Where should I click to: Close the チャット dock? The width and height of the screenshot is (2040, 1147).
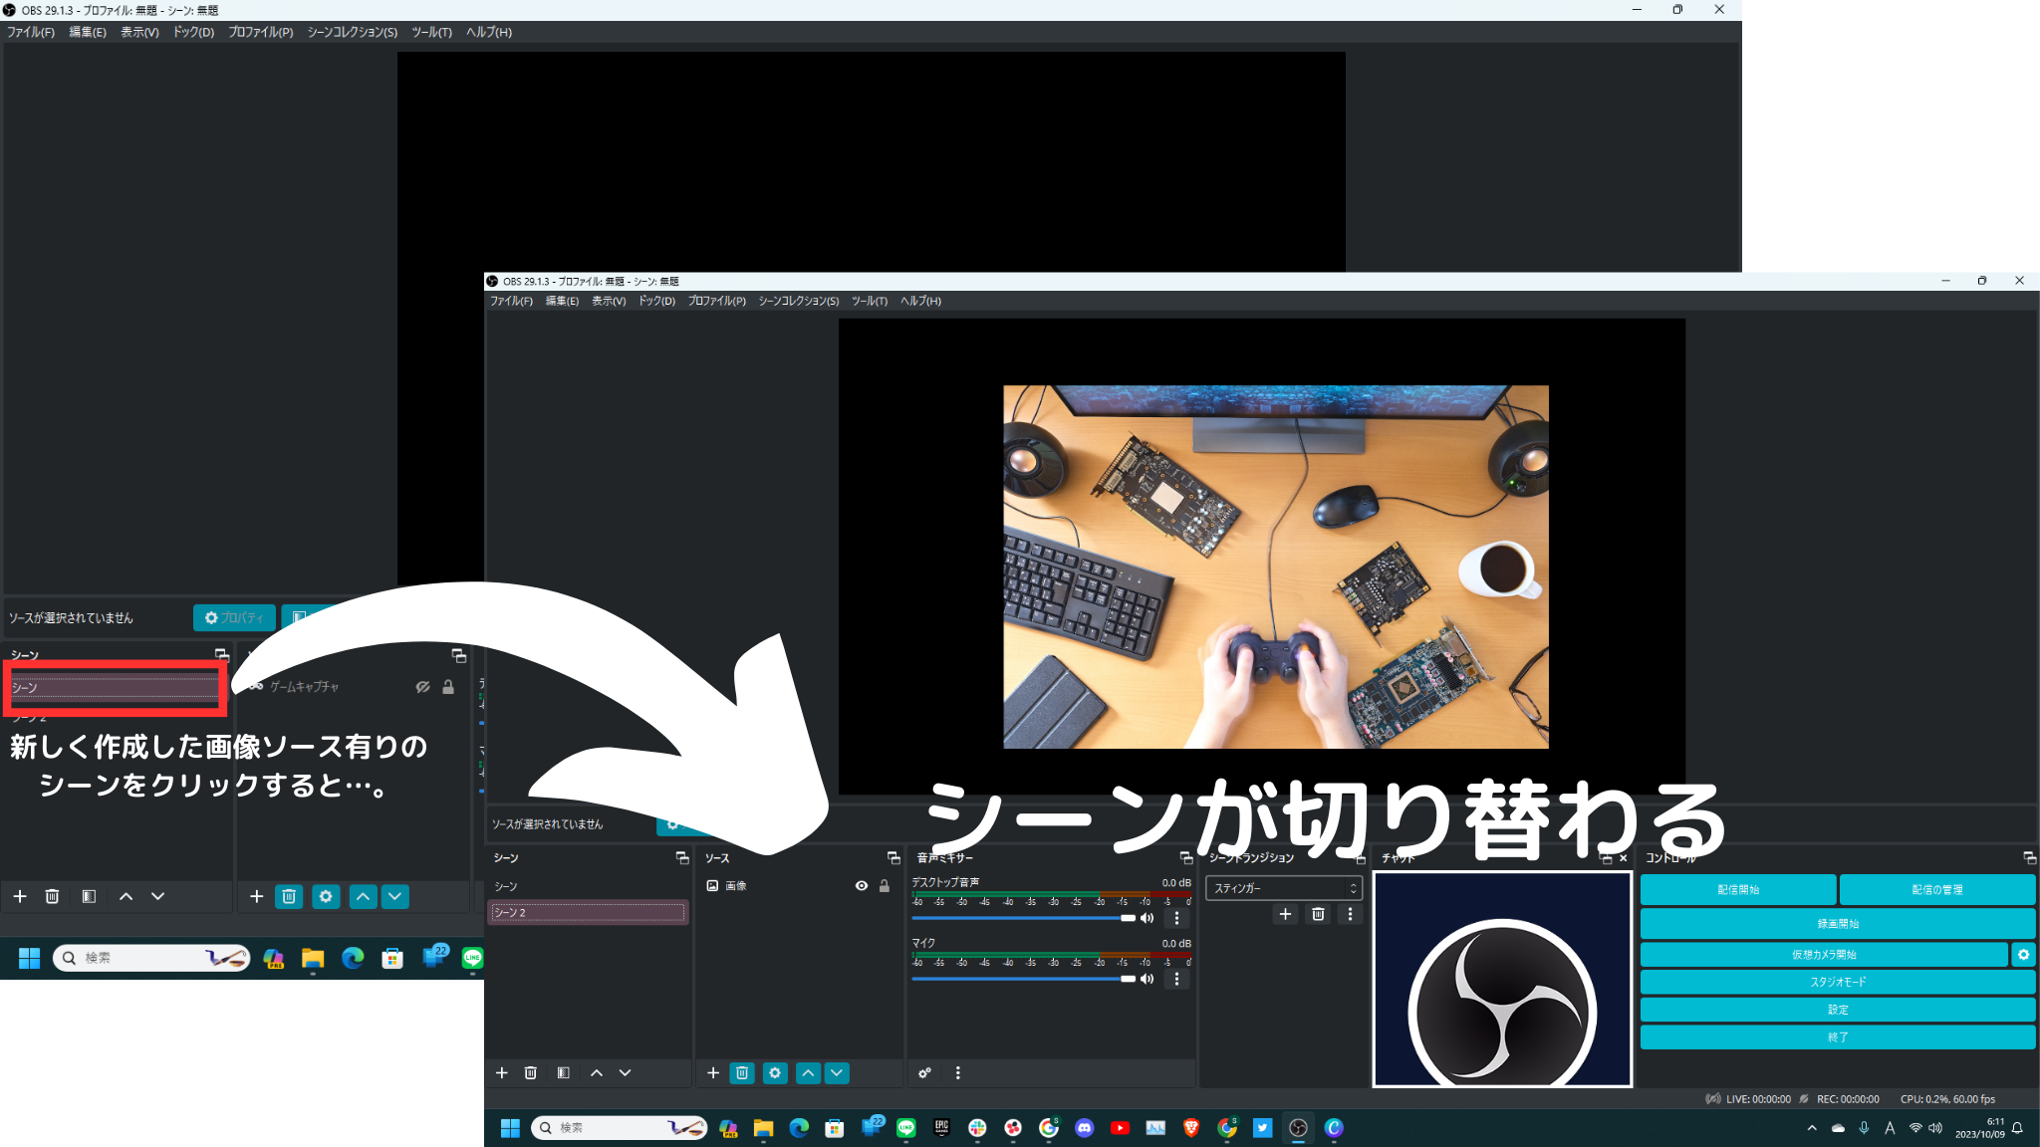(1623, 857)
